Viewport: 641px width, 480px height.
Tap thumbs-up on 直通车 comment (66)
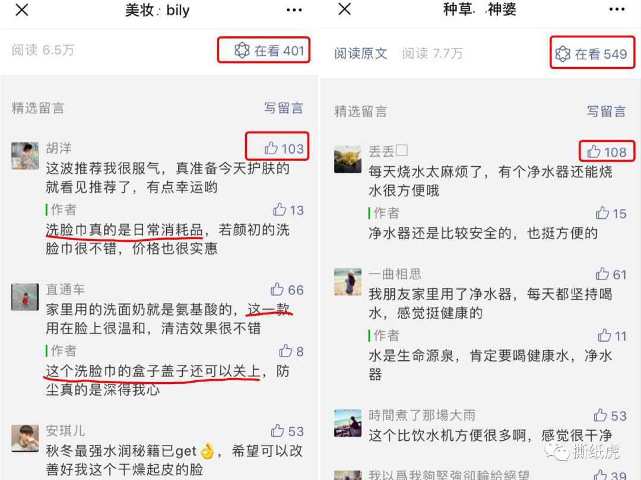pyautogui.click(x=287, y=290)
